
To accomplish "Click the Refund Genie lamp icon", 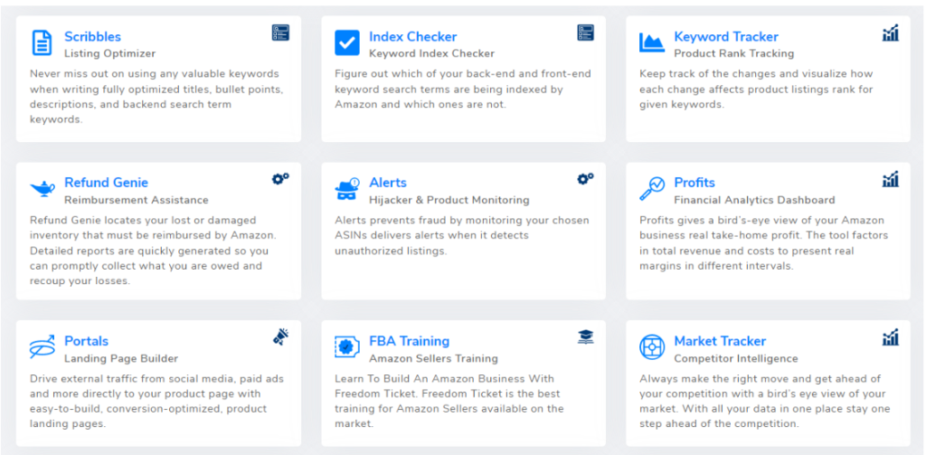I will 42,190.
